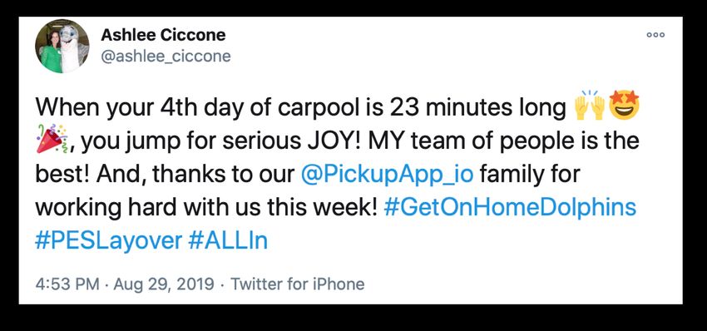The width and height of the screenshot is (707, 331).
Task: Select the #ALLIn hashtag
Action: pos(228,241)
